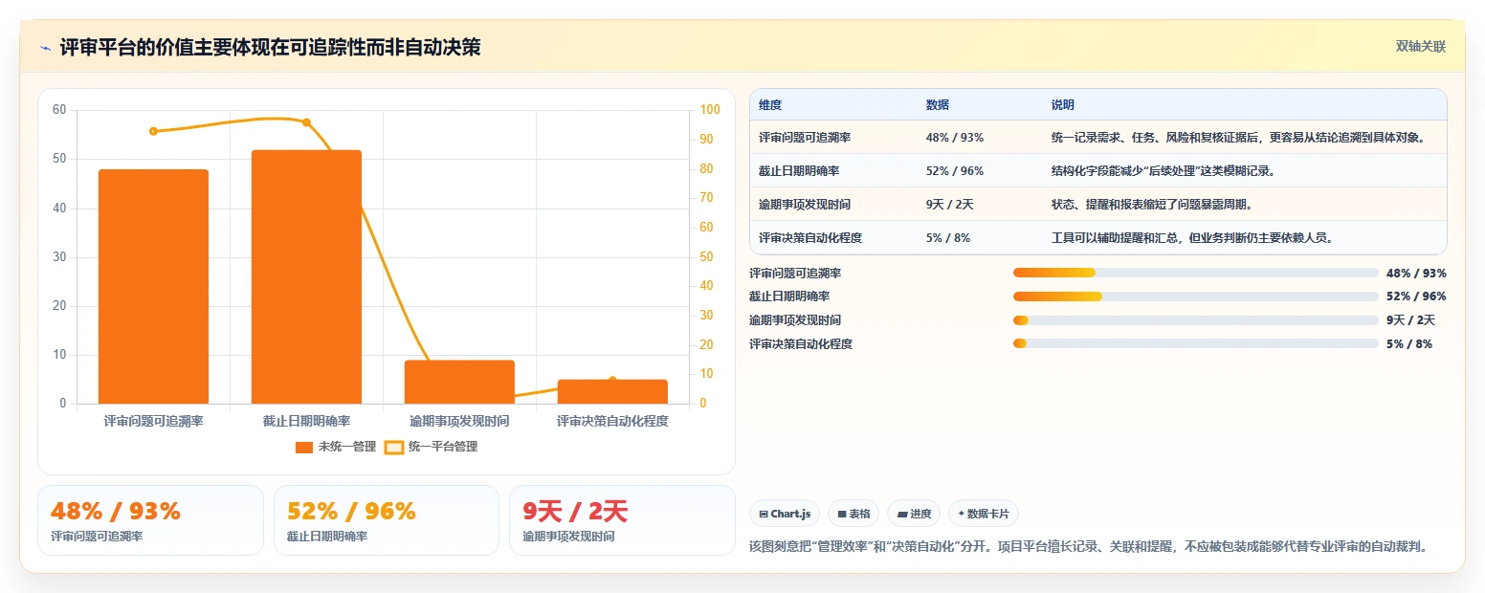Image resolution: width=1485 pixels, height=593 pixels.
Task: Click the description starting 统一记录需求
Action: pos(1238,138)
